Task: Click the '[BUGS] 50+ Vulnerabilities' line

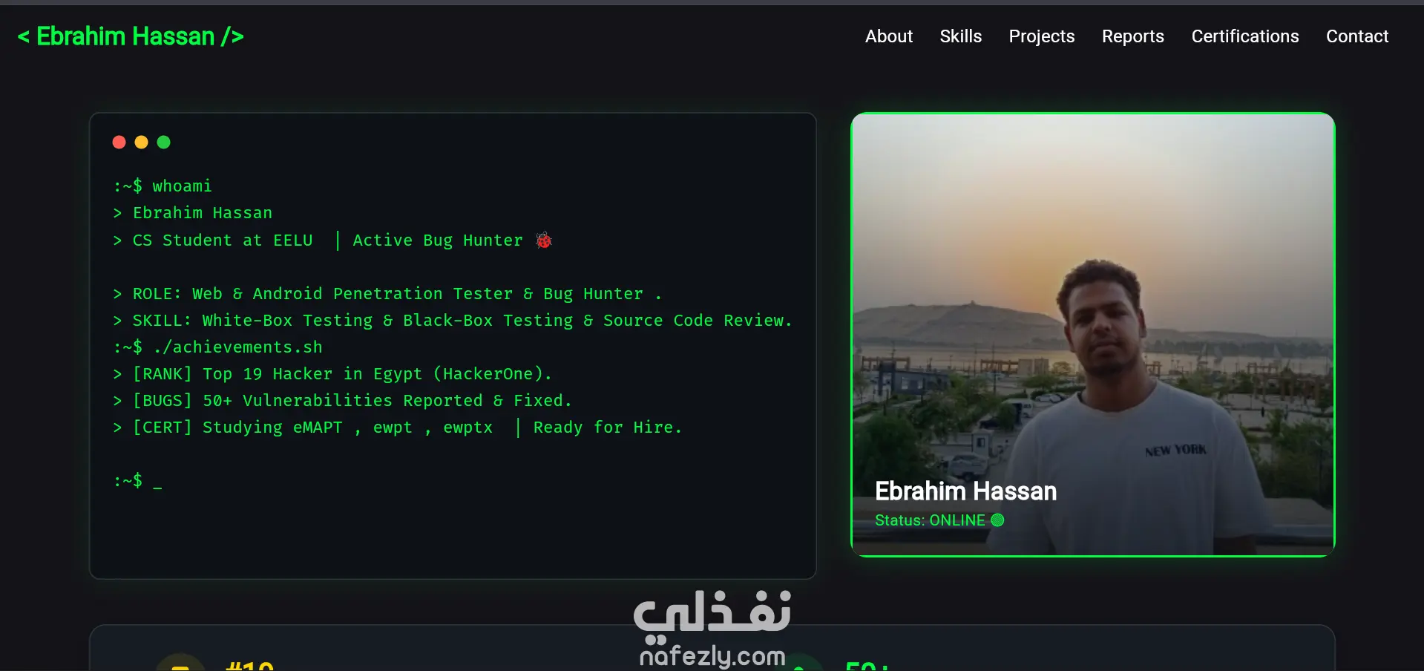Action: [x=342, y=401]
